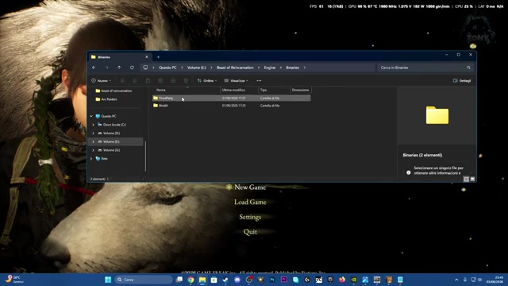Click Load Game in game menu

(250, 202)
